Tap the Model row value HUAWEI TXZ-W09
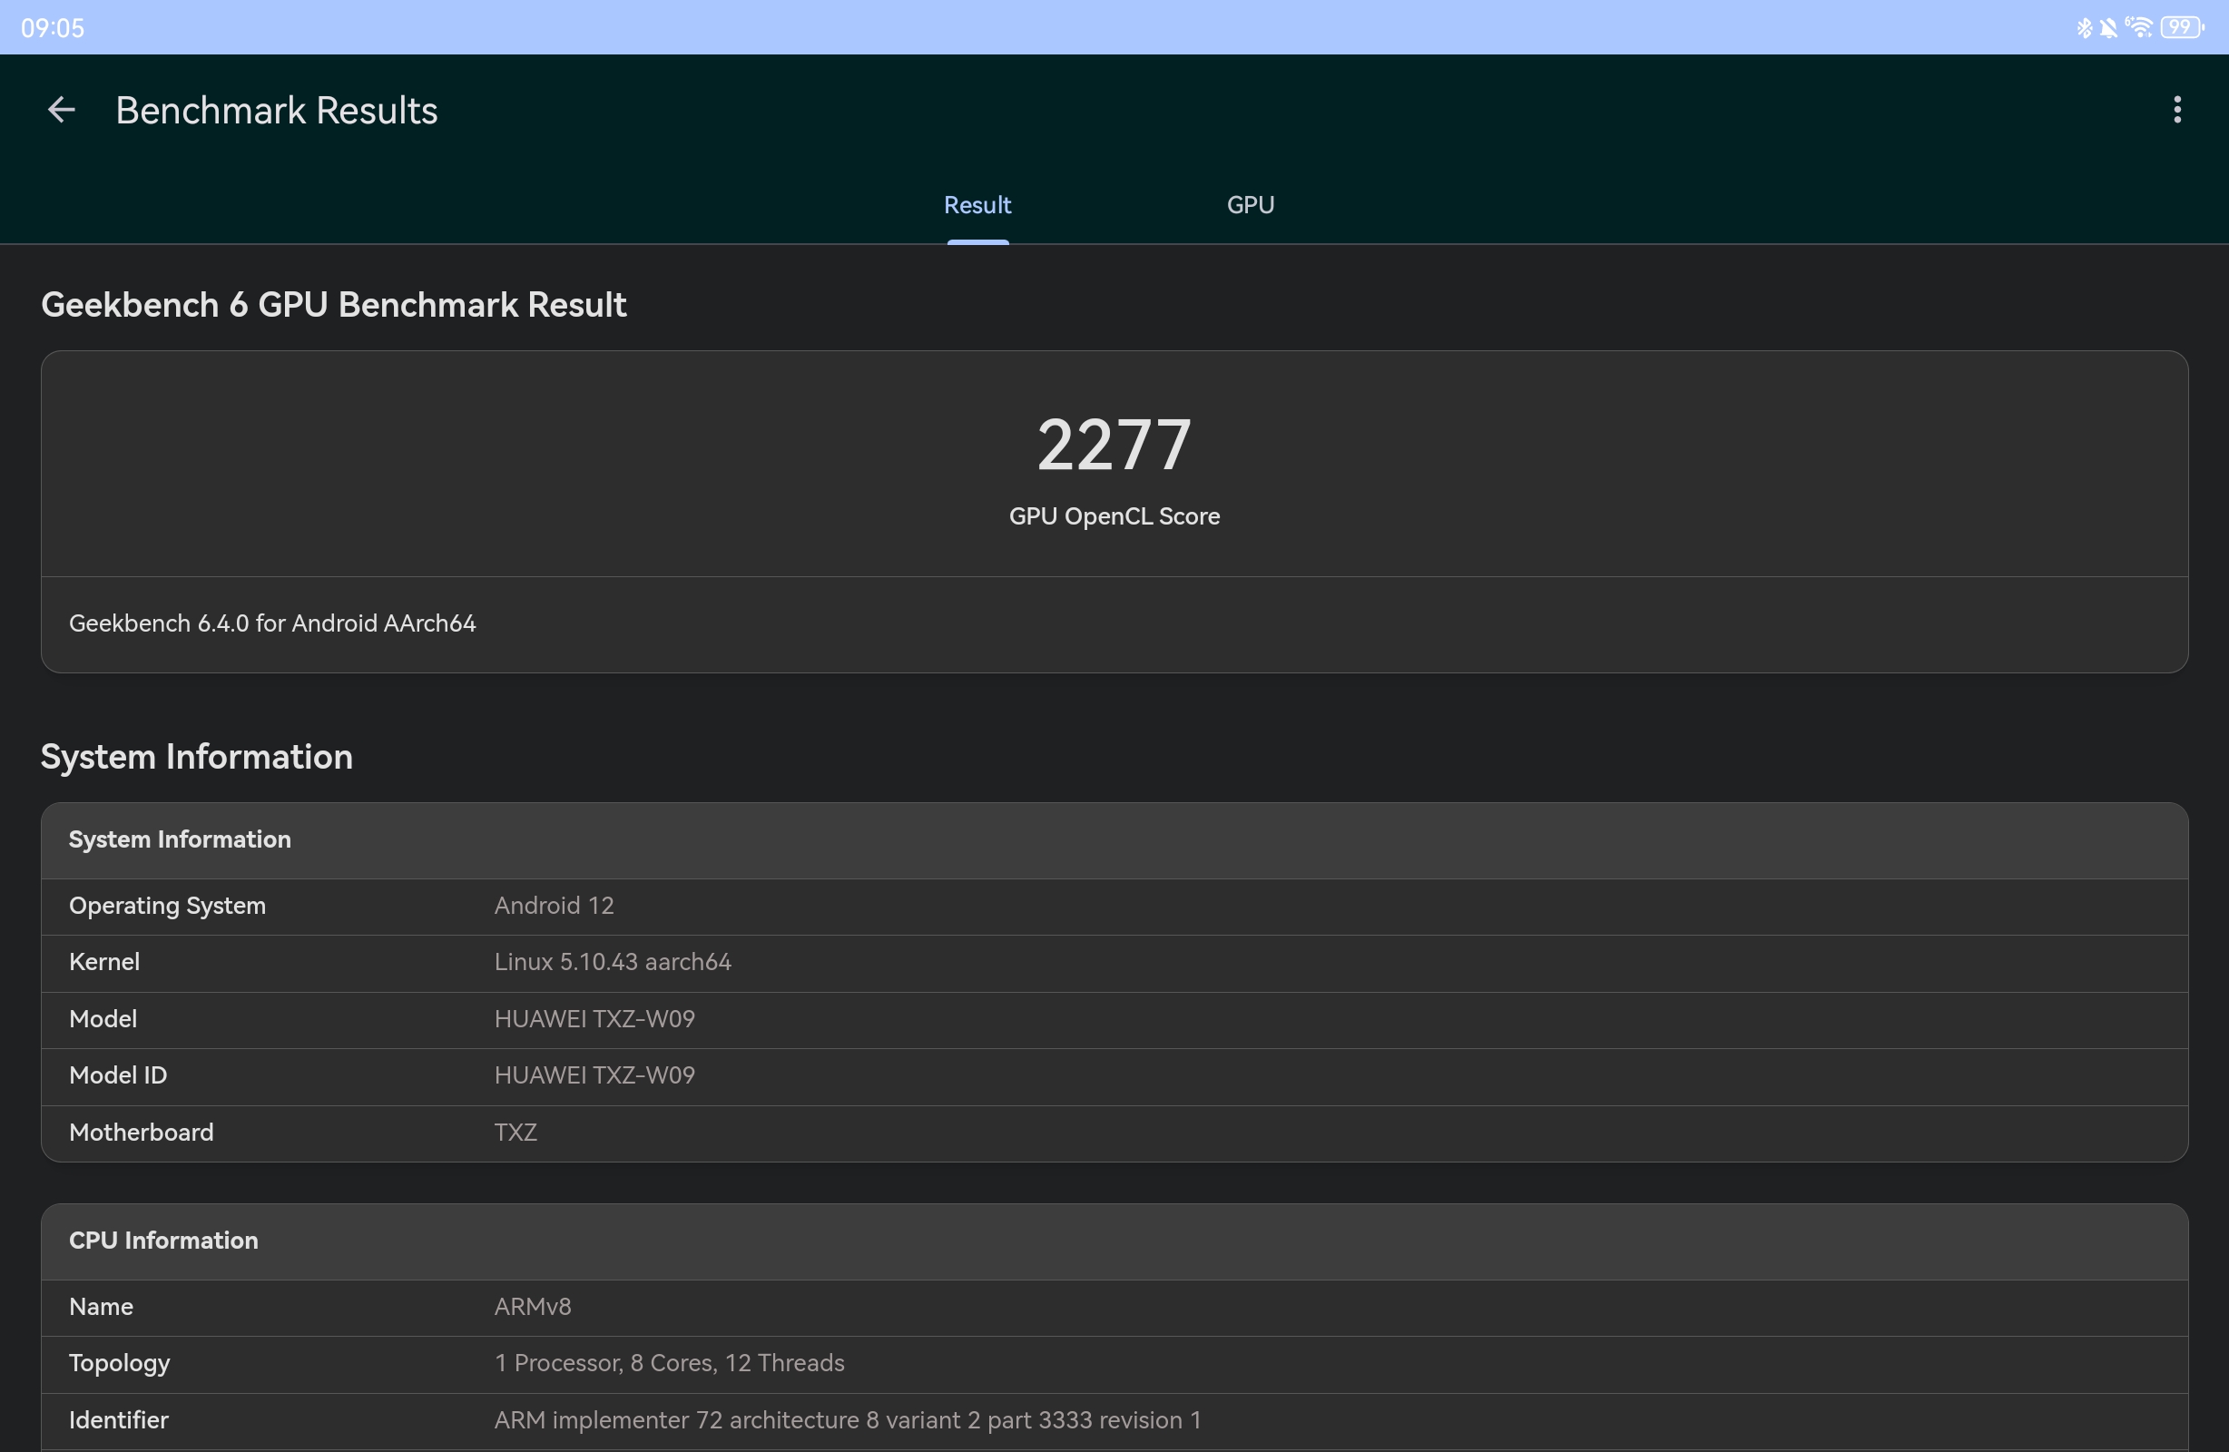 tap(594, 1019)
